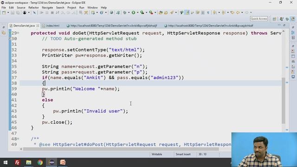
Task: Open the Source menu
Action: [x=21, y=7]
